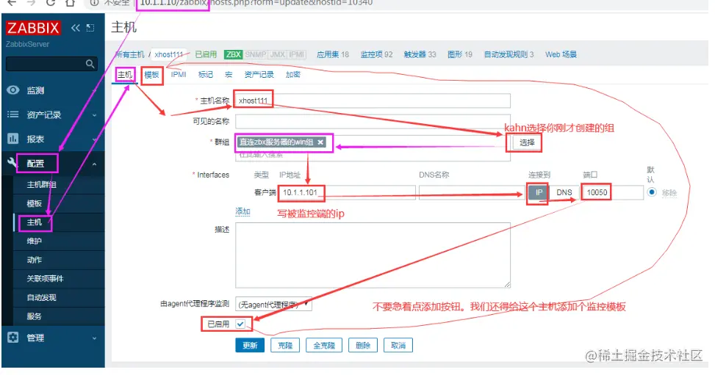
Task: Click the sidebar search input box
Action: pos(51,64)
